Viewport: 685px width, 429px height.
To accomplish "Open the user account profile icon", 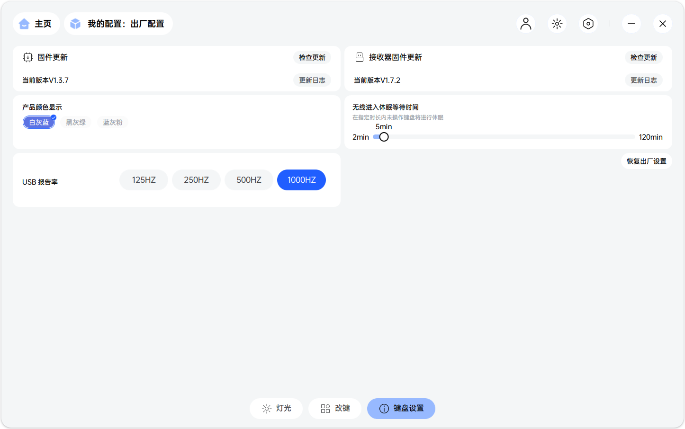I will point(525,24).
